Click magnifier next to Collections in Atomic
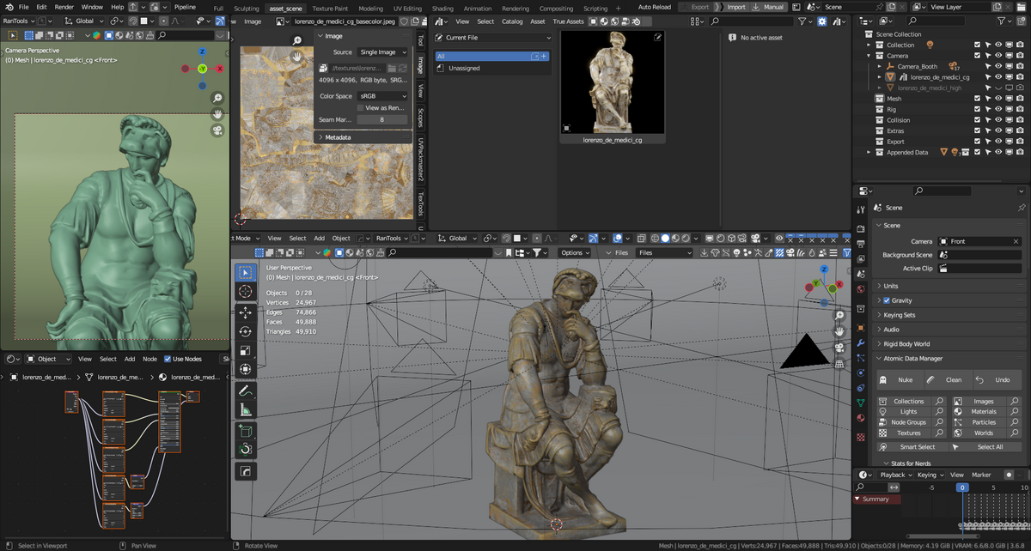The image size is (1031, 551). click(x=940, y=401)
